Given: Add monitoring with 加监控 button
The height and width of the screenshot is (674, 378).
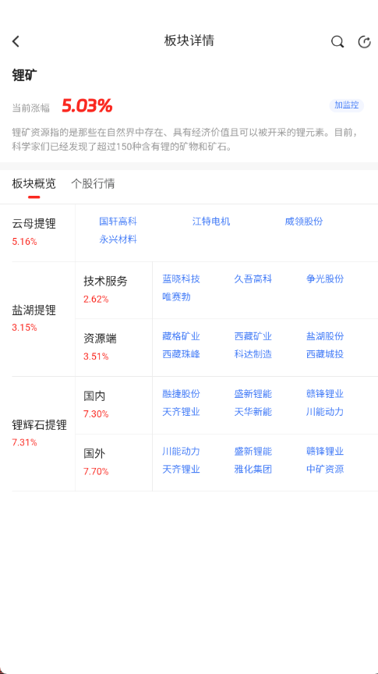Looking at the screenshot, I should [x=347, y=105].
